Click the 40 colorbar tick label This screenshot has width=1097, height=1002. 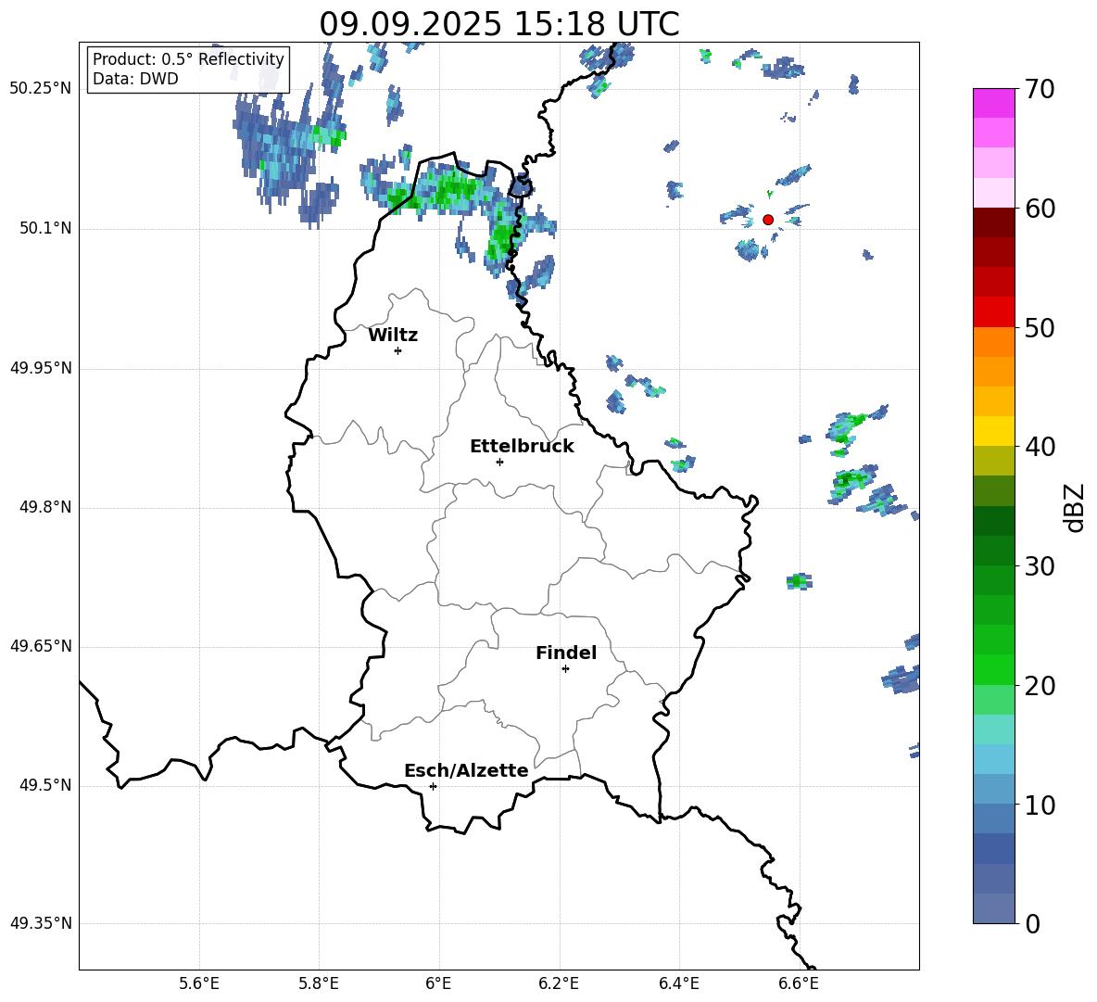pos(1040,447)
